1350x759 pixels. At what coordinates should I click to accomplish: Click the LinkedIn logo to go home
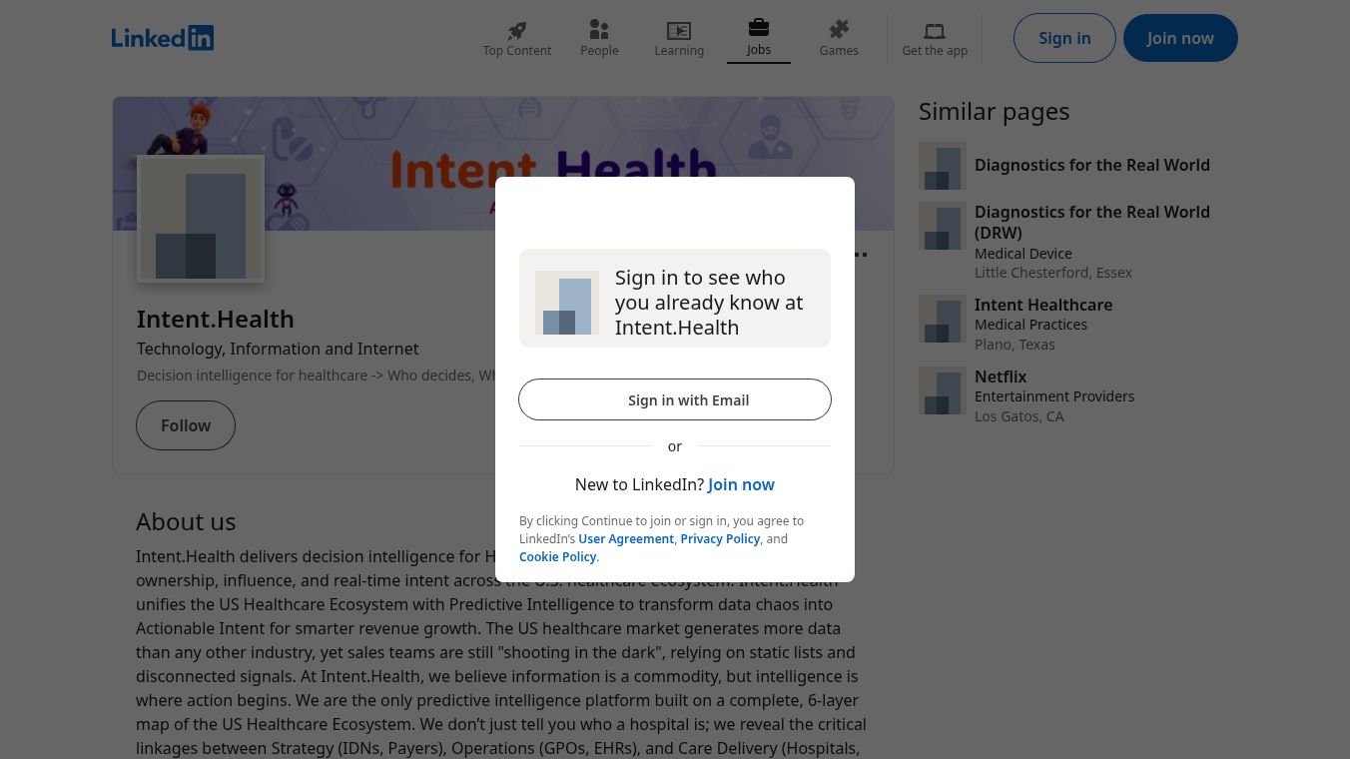163,38
